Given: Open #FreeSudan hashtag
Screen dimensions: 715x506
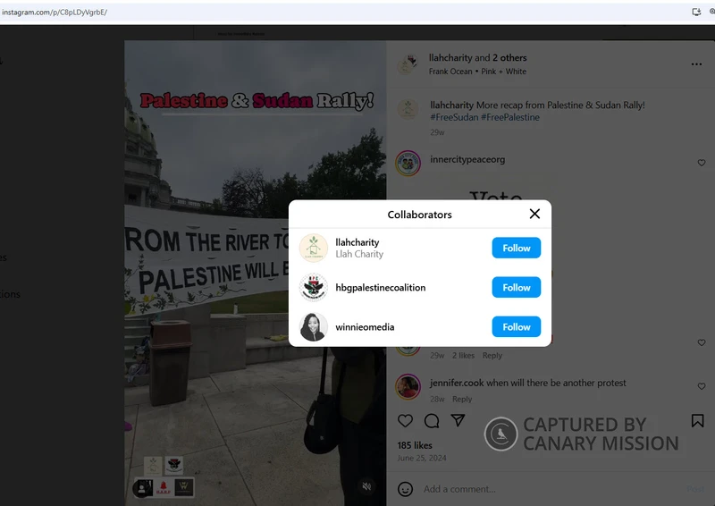Looking at the screenshot, I should tap(454, 117).
